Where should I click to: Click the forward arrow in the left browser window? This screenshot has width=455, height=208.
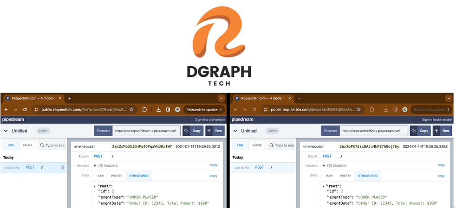click(15, 109)
